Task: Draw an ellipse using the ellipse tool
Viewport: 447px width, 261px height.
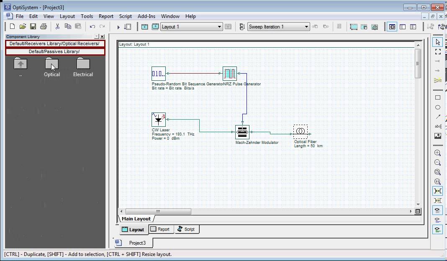Action: 438,107
